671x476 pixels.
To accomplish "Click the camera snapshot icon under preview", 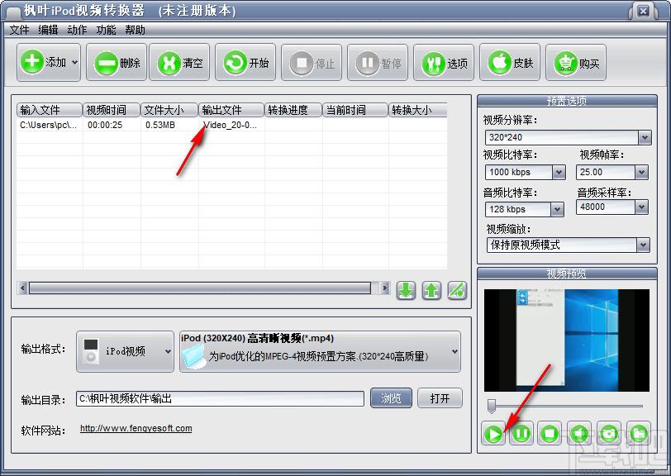I will click(x=609, y=433).
